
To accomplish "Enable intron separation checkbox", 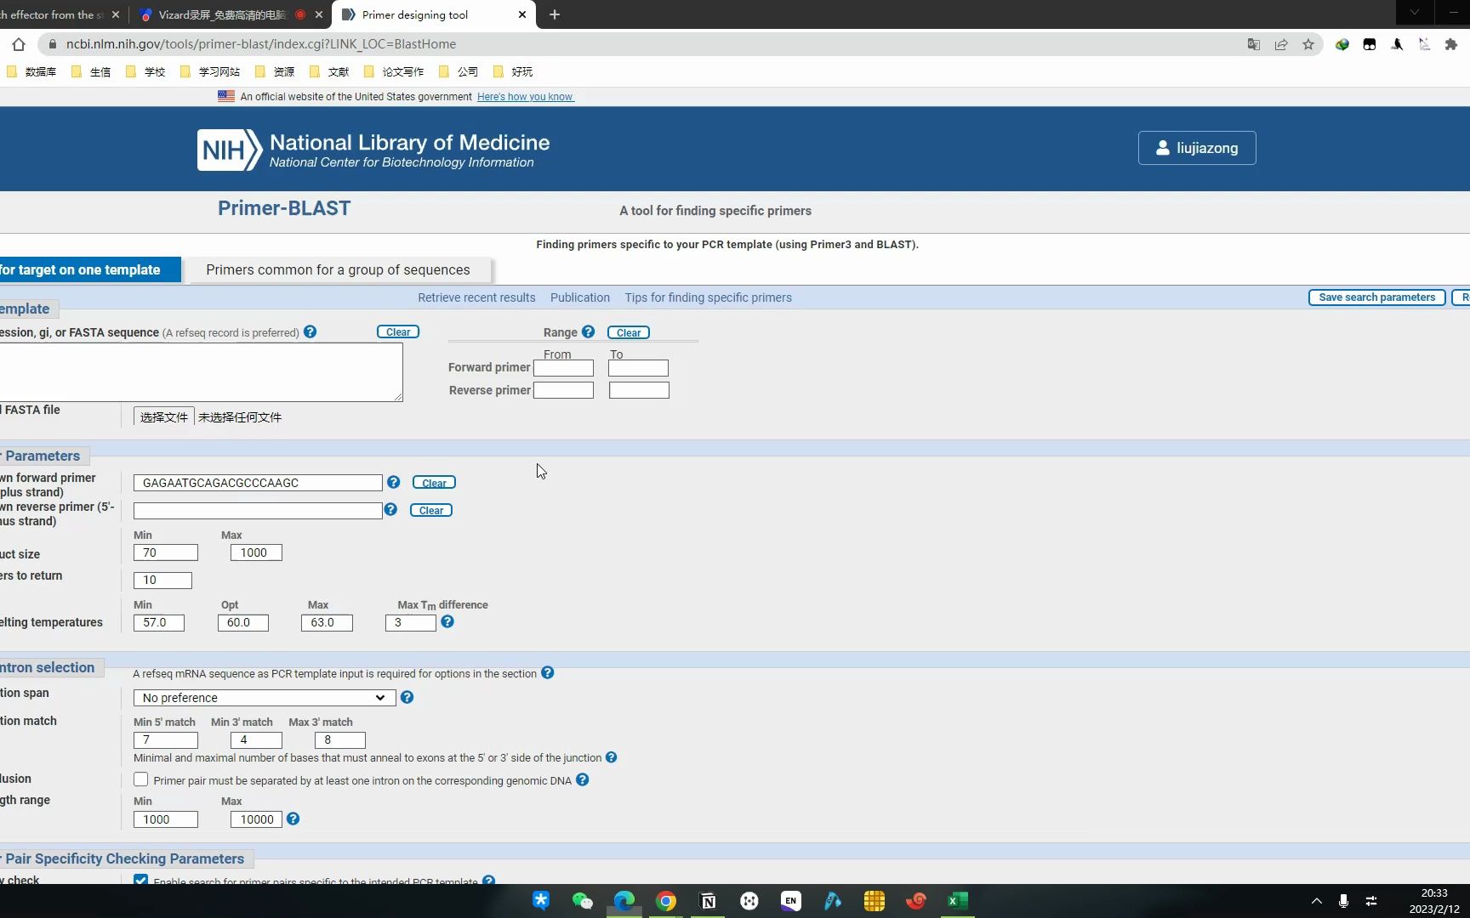I will tap(141, 779).
